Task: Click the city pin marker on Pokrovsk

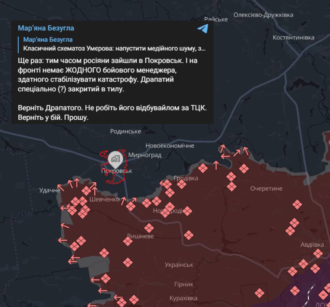Action: click(115, 159)
